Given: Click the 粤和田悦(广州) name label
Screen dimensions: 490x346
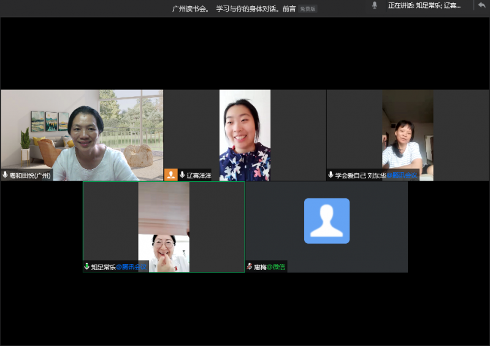Looking at the screenshot, I should 30,176.
